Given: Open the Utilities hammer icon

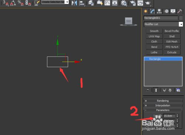Looking at the screenshot, I should (179, 11).
